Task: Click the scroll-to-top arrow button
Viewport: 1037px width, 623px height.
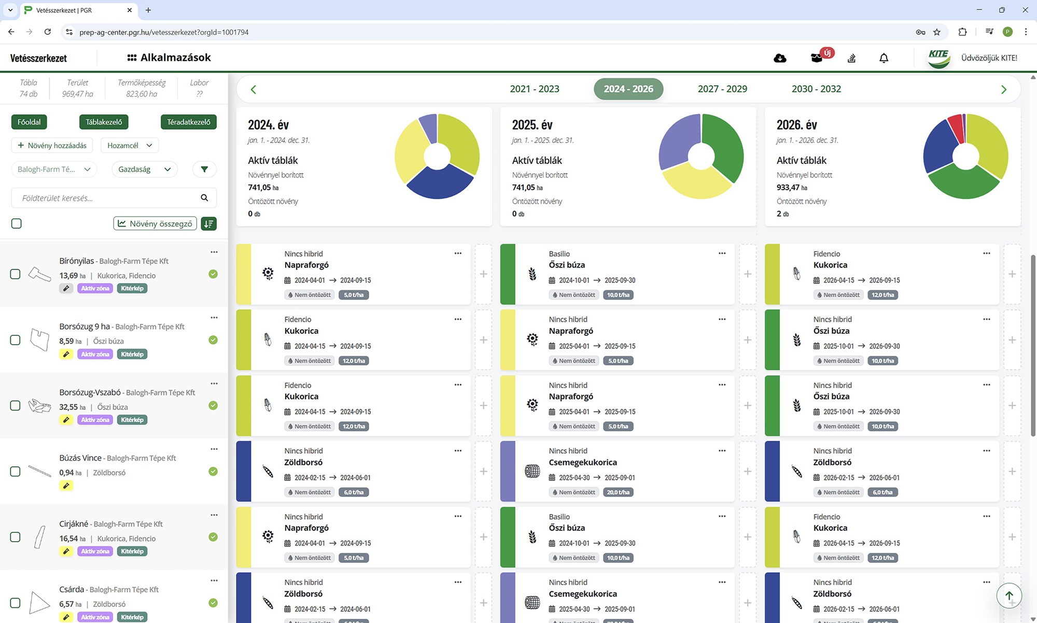Action: (1009, 596)
